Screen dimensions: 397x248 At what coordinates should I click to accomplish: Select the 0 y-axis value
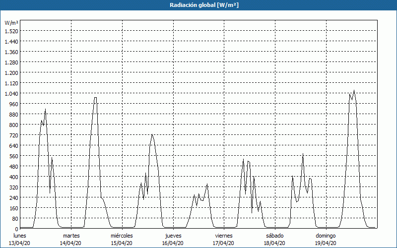pos(16,229)
